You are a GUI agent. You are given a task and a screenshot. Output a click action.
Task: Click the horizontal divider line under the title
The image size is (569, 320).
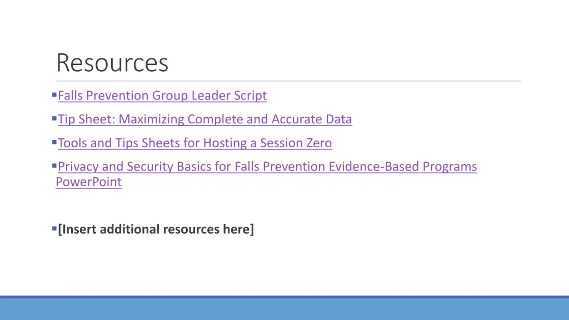point(288,81)
